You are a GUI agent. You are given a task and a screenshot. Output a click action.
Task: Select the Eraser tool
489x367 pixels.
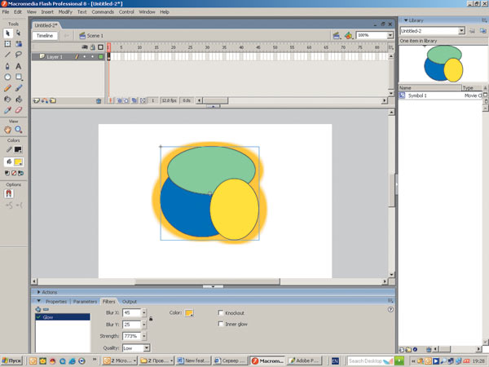[x=18, y=109]
